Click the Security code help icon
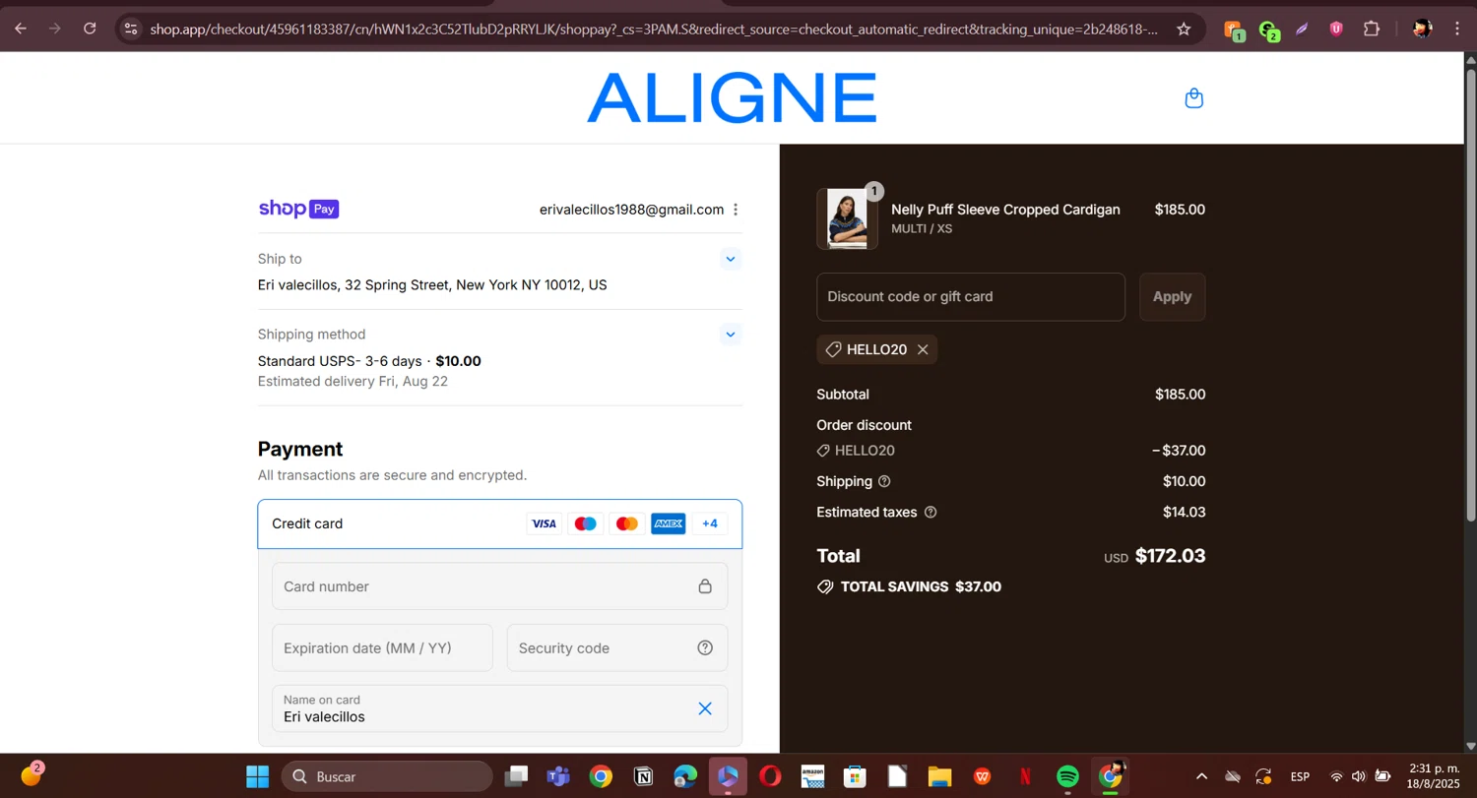This screenshot has width=1477, height=798. [705, 647]
